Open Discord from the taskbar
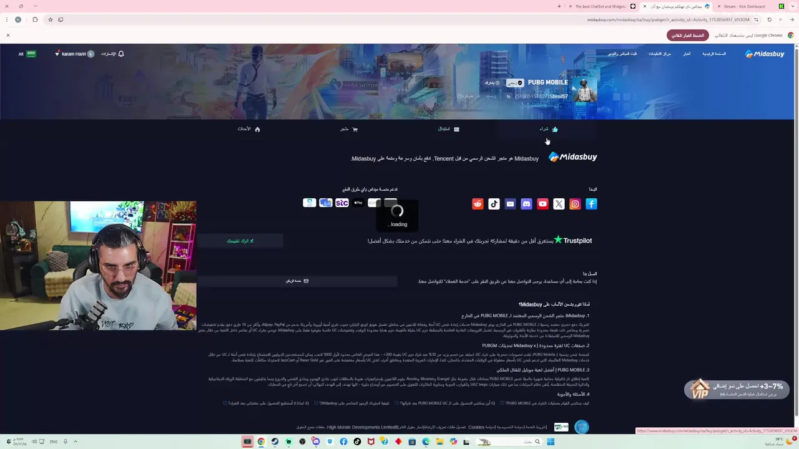Image resolution: width=799 pixels, height=449 pixels. click(316, 442)
